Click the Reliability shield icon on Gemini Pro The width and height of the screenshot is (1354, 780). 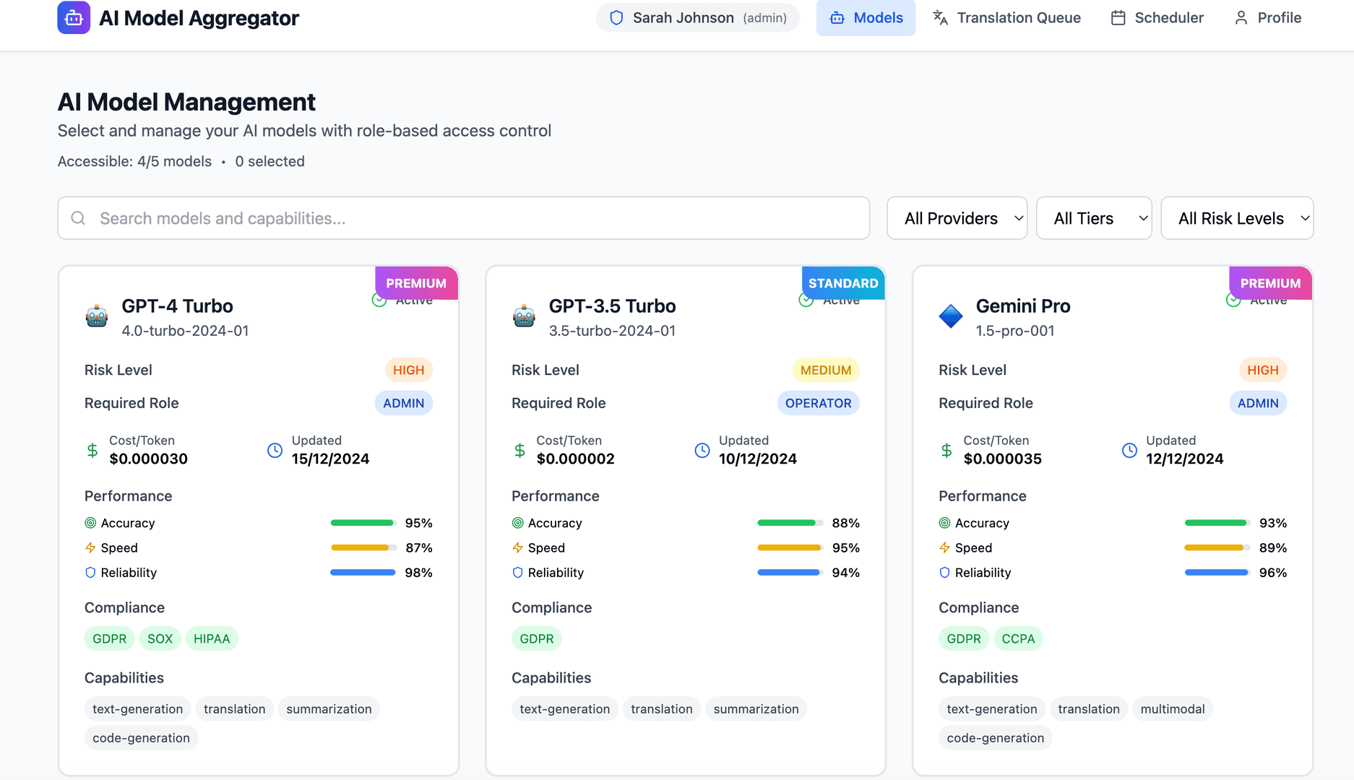(944, 573)
